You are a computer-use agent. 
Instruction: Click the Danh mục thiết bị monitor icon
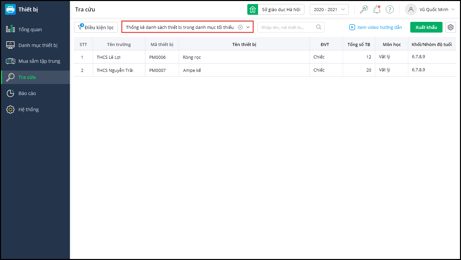point(10,45)
